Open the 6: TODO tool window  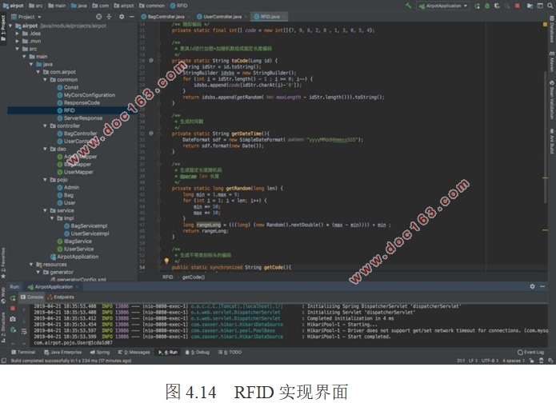click(230, 353)
